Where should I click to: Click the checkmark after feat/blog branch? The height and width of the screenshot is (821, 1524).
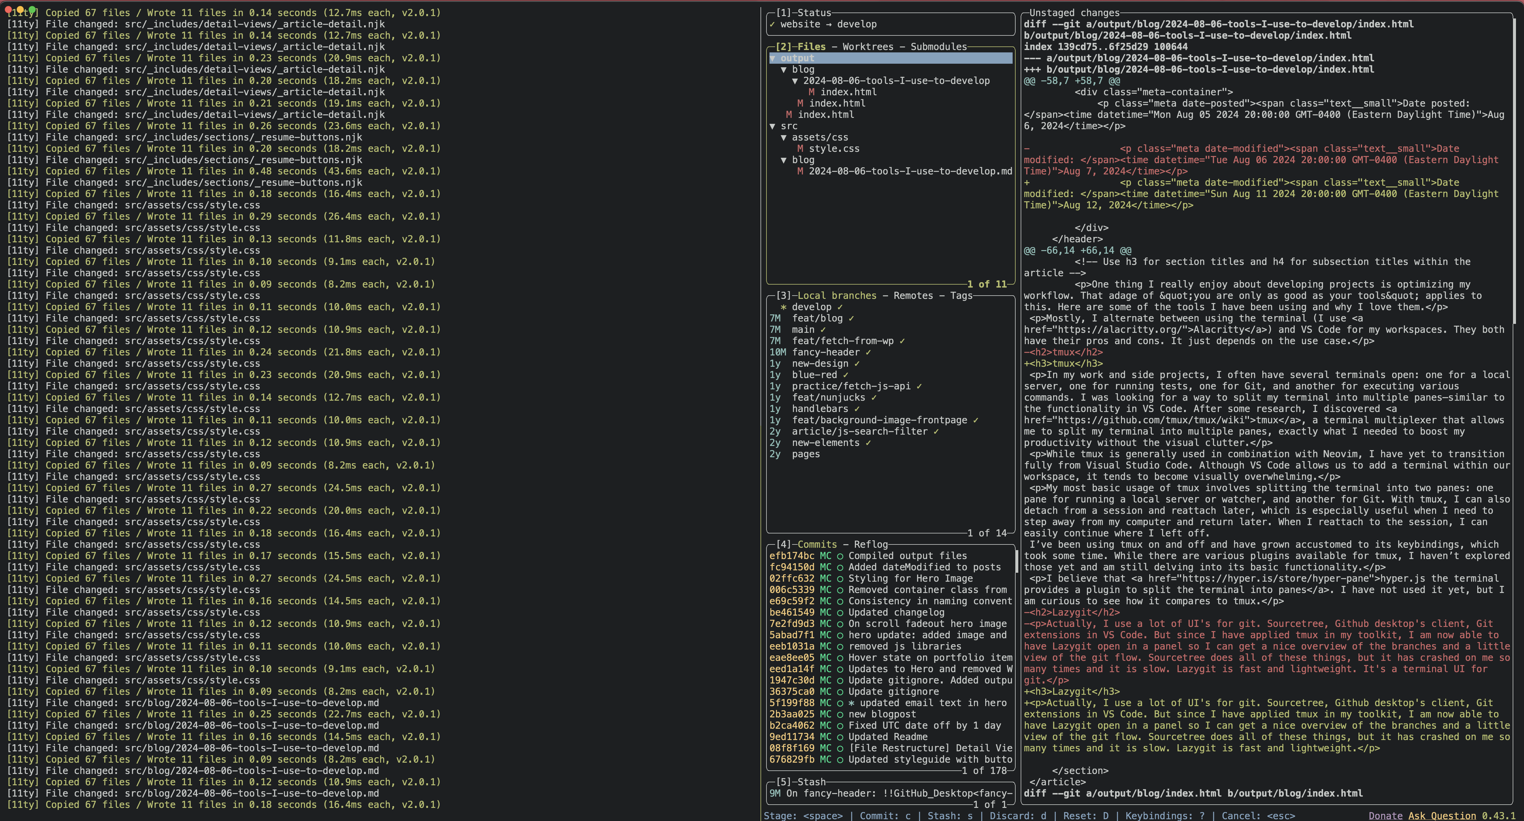coord(851,318)
